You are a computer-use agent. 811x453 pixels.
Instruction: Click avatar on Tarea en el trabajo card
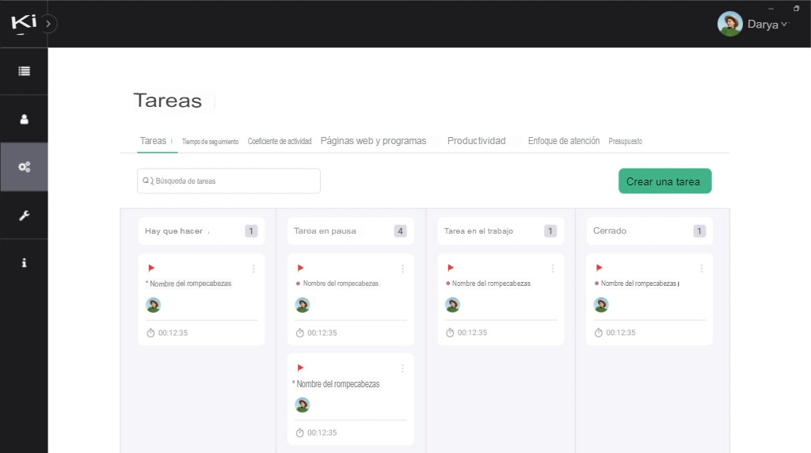pyautogui.click(x=452, y=305)
